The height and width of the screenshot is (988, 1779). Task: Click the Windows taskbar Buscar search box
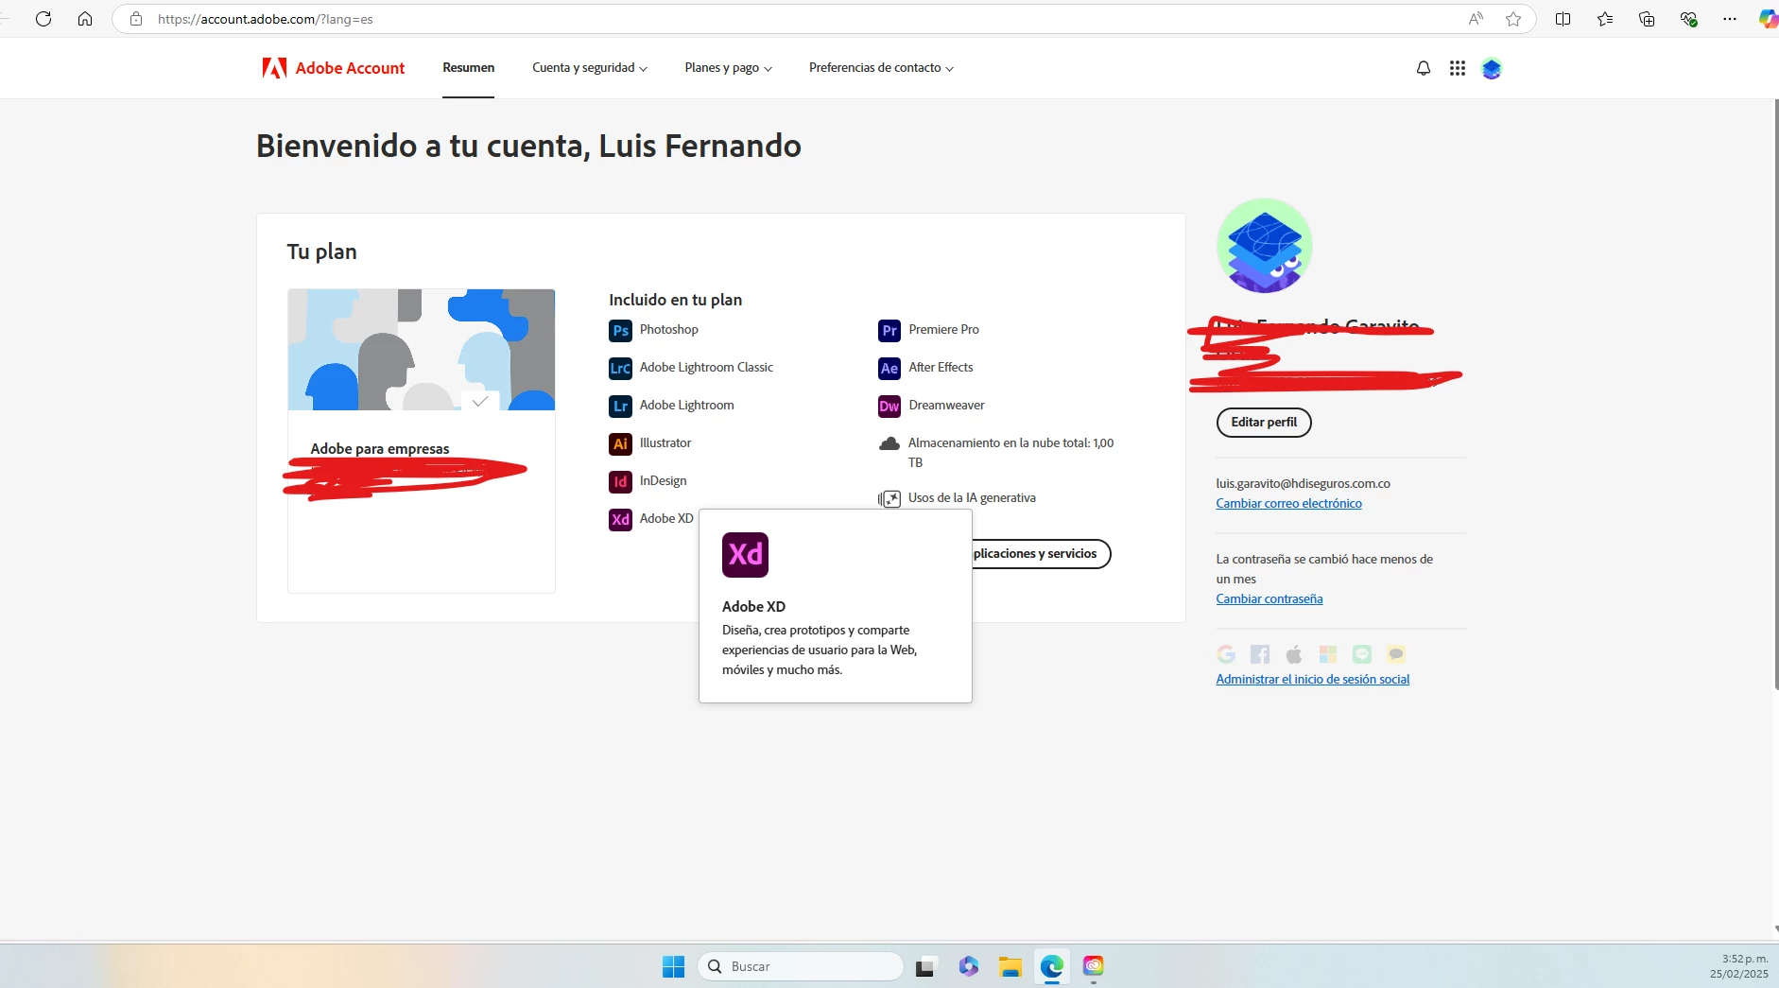(801, 966)
